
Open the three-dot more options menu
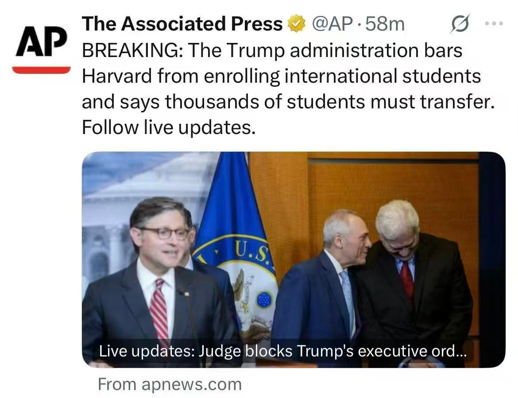494,23
